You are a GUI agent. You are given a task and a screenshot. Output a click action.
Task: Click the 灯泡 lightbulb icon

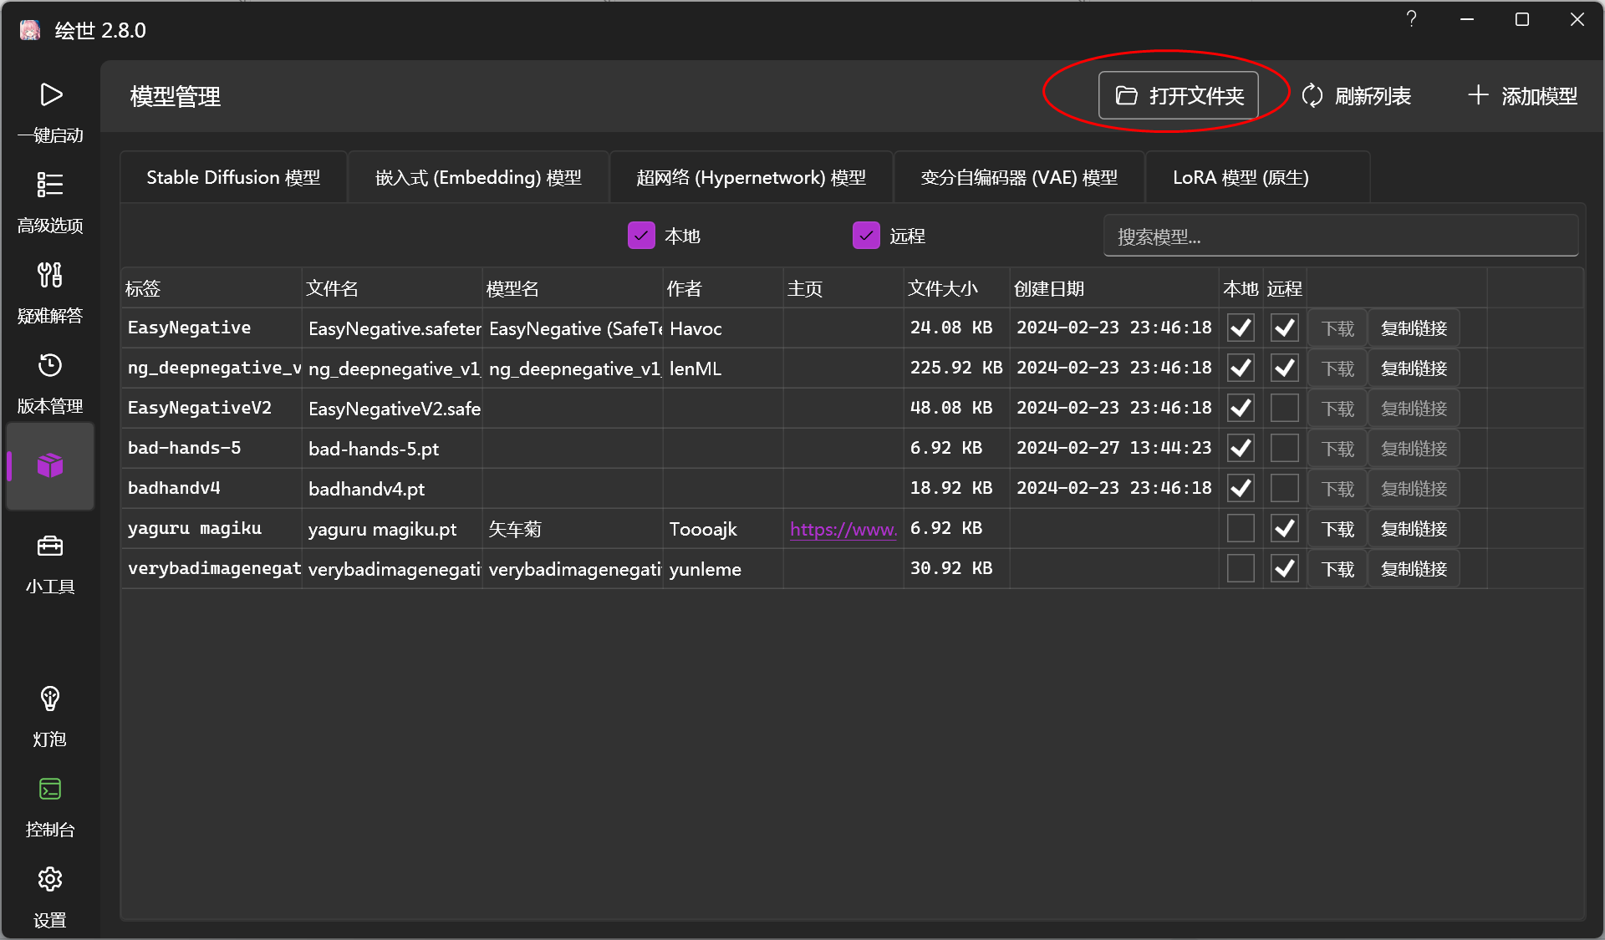pyautogui.click(x=50, y=699)
